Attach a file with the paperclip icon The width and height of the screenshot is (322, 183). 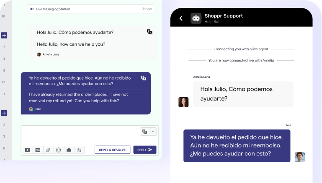pos(48,150)
